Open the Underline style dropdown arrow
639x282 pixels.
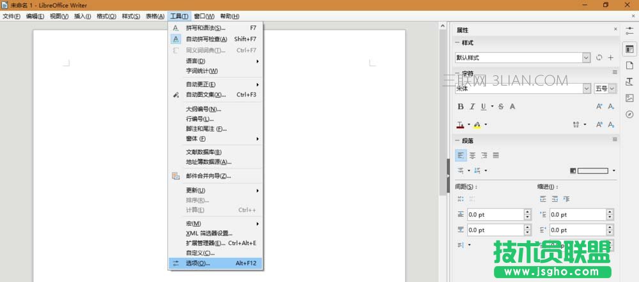492,107
